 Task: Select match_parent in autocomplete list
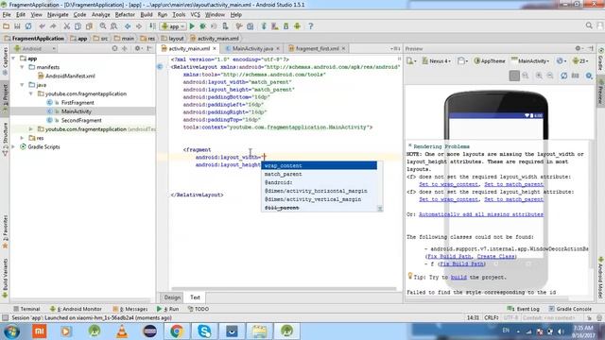point(320,174)
